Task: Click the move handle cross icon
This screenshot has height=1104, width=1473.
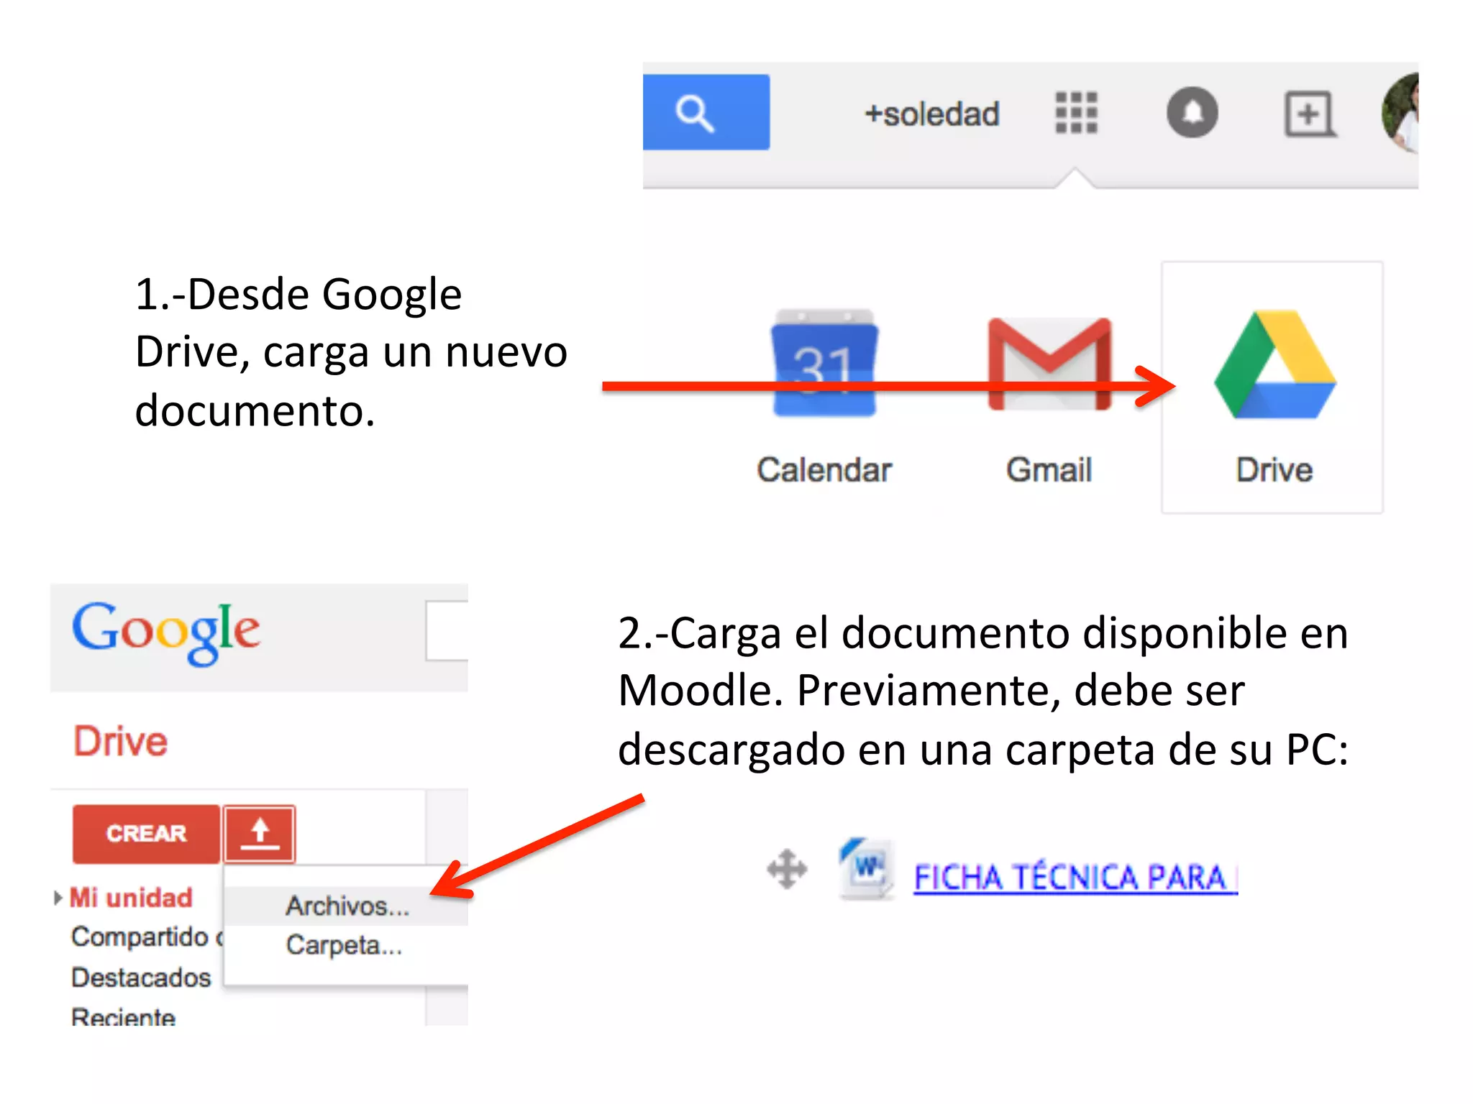Action: 787,869
